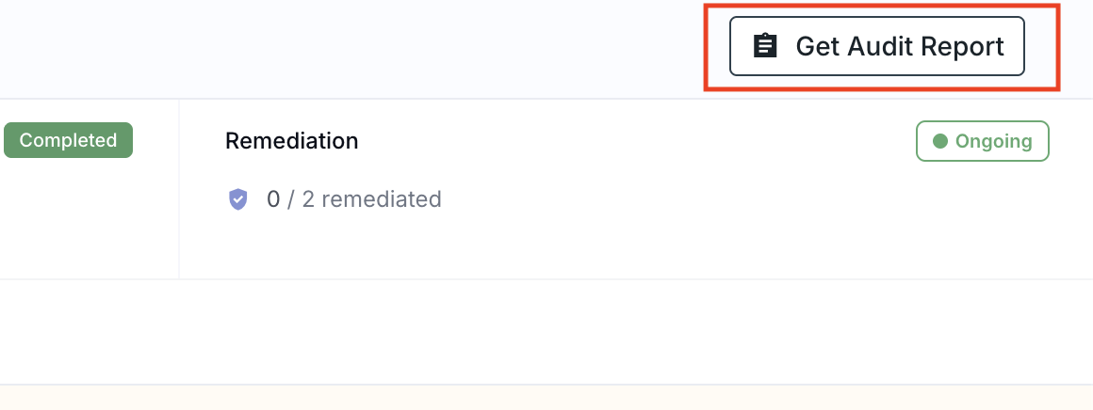Click the green dot in the Ongoing badge
The height and width of the screenshot is (410, 1093).
(939, 142)
